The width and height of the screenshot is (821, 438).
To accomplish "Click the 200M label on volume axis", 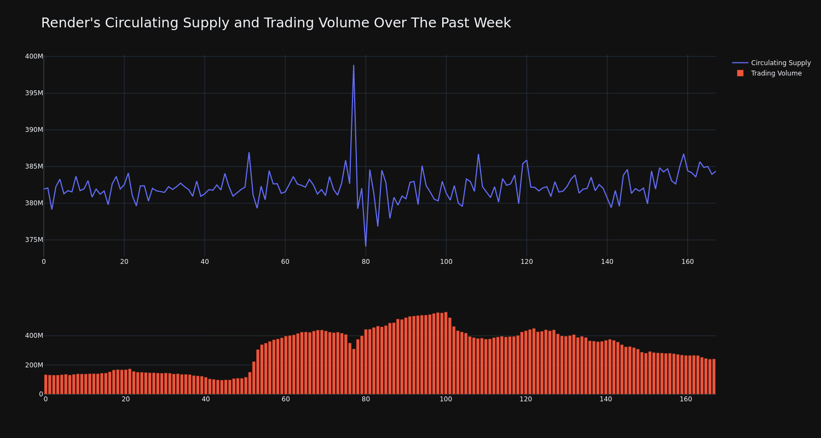I will [34, 365].
